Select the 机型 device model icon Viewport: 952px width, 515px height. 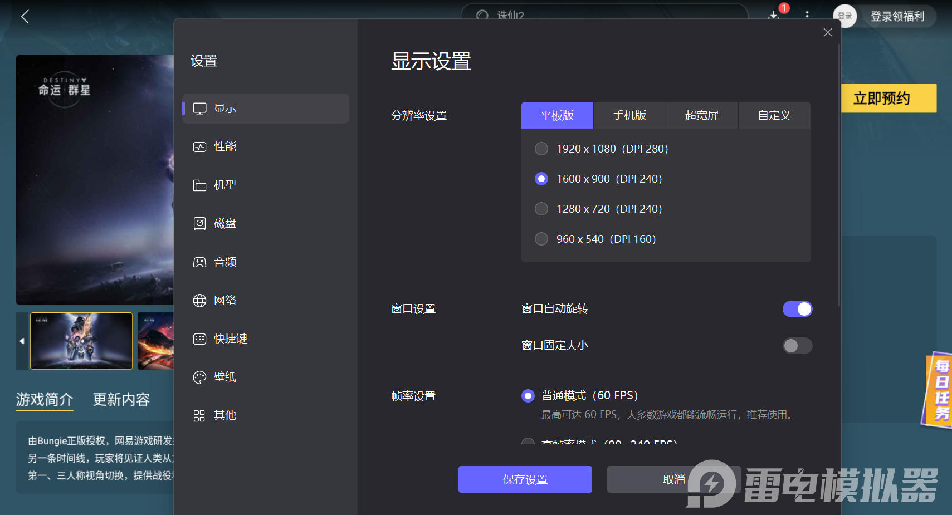(x=199, y=185)
